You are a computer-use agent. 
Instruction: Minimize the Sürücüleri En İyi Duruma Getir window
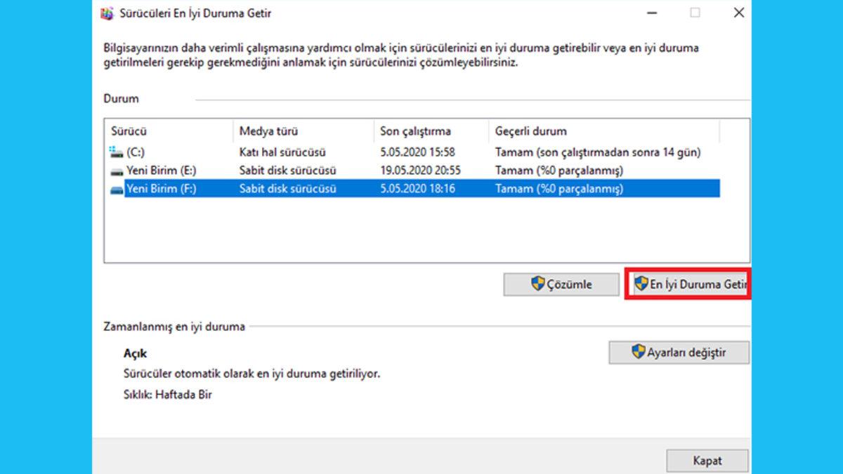point(653,13)
